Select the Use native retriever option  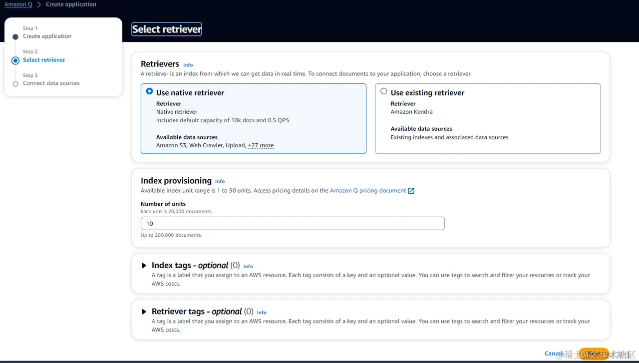tap(149, 92)
